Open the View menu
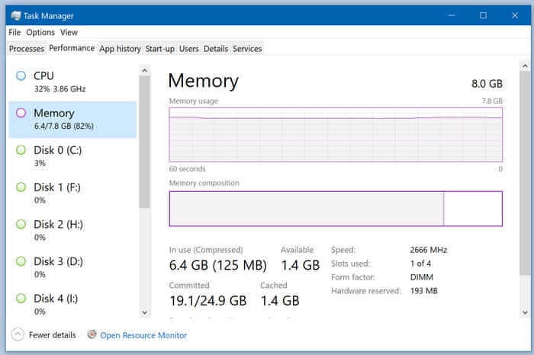 [69, 33]
